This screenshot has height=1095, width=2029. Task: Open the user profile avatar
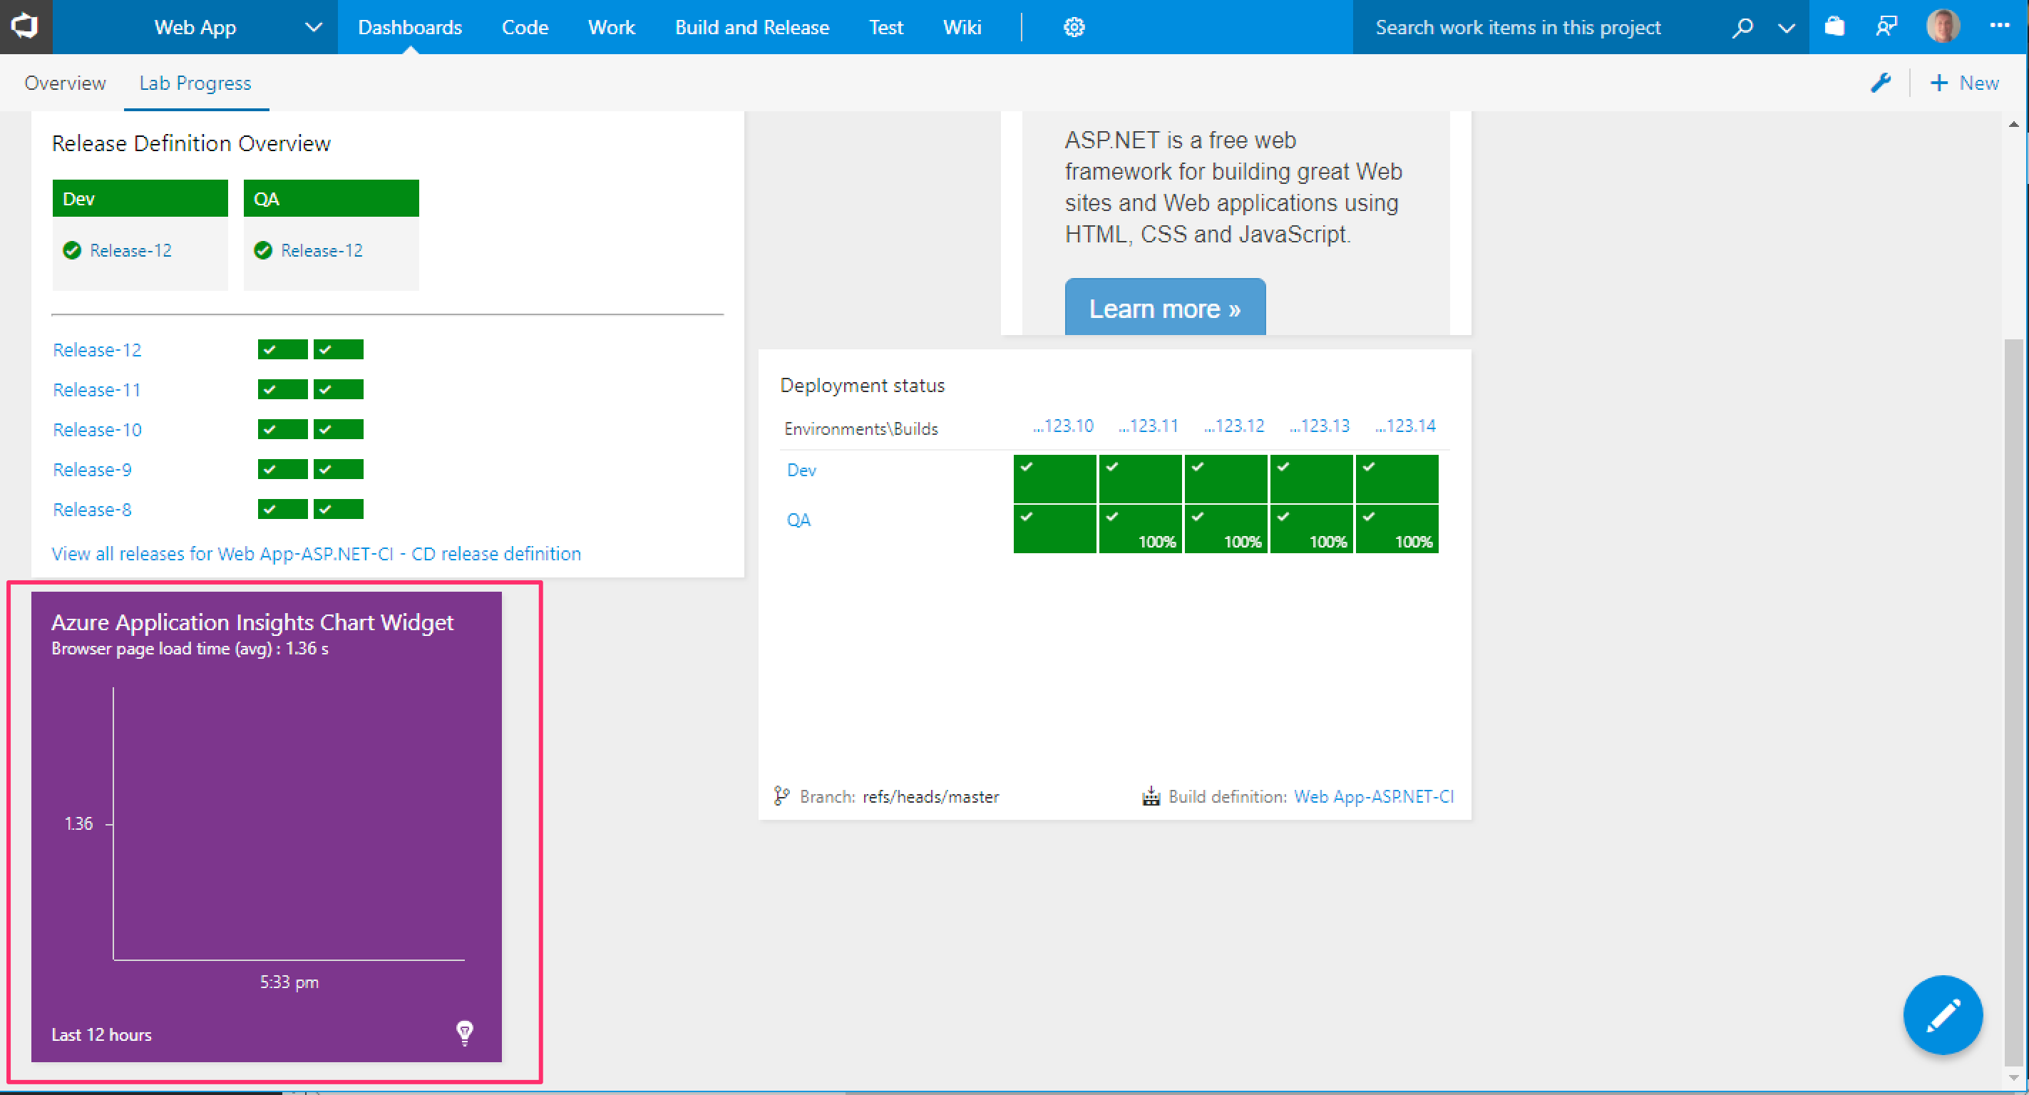(x=1942, y=28)
